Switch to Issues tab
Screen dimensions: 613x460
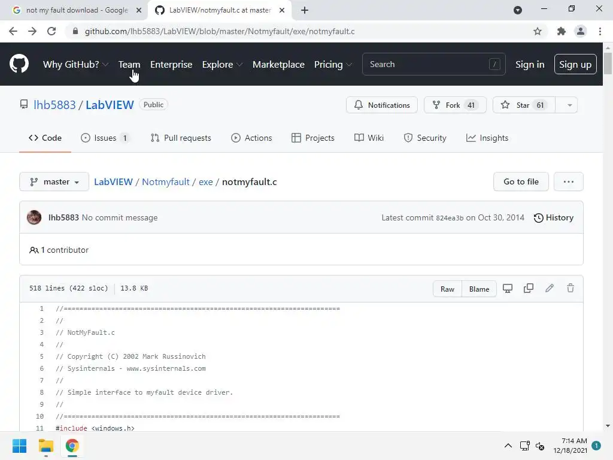coord(105,138)
